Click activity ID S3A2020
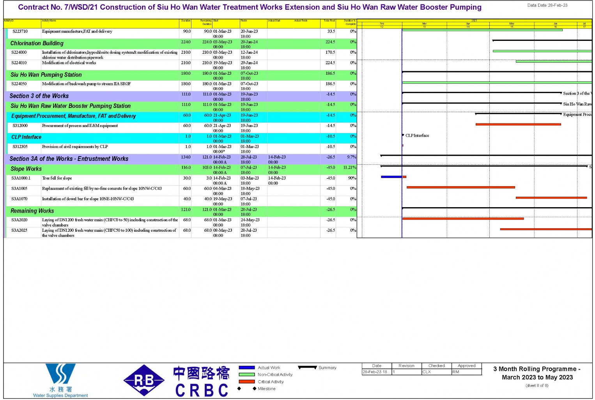Image resolution: width=595 pixels, height=400 pixels. (x=19, y=220)
